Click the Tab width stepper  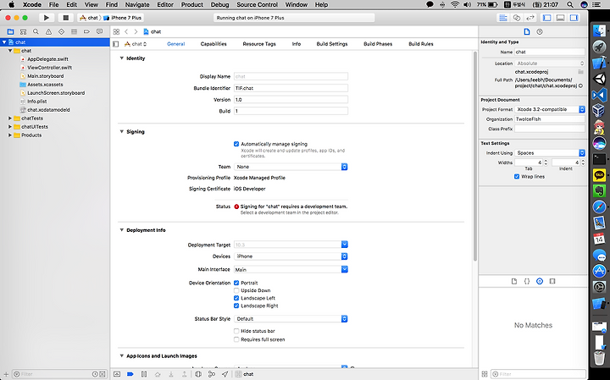coord(546,162)
